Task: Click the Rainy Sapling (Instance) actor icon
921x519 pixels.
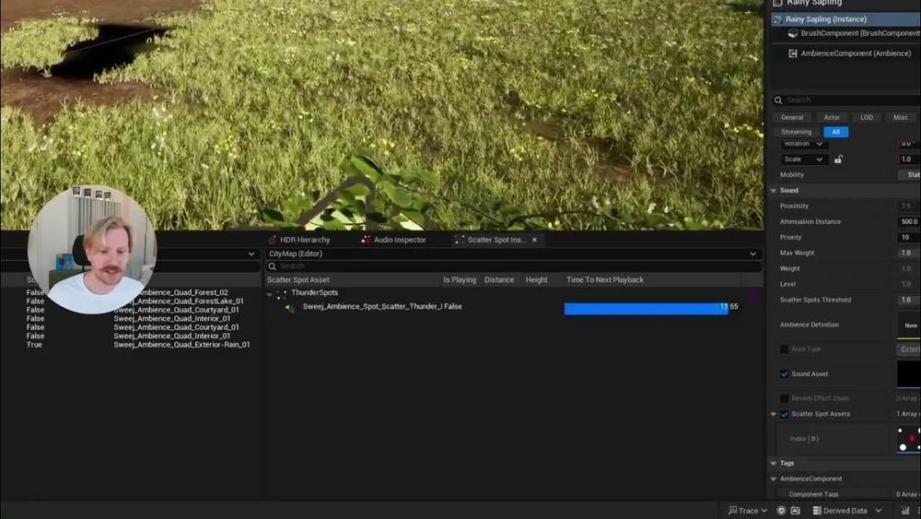Action: point(777,19)
